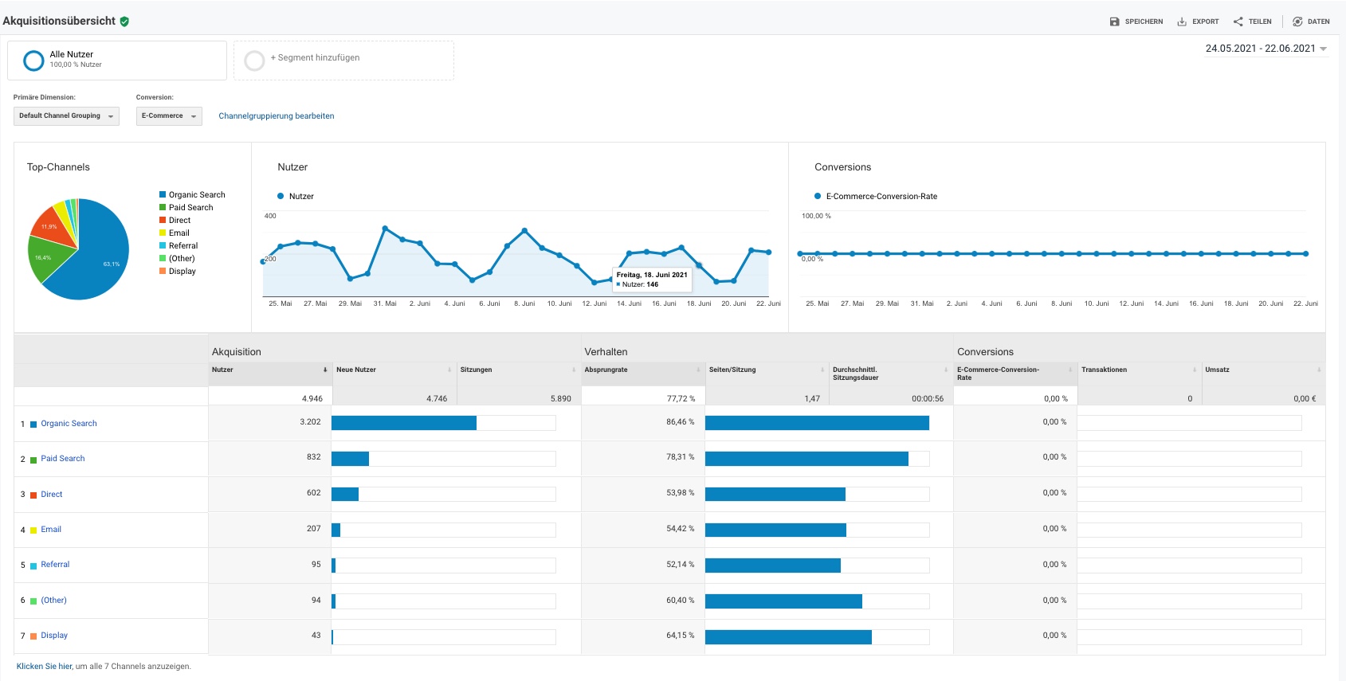The height and width of the screenshot is (681, 1346).
Task: Click Paid Search Absprungrate bar
Action: point(806,459)
